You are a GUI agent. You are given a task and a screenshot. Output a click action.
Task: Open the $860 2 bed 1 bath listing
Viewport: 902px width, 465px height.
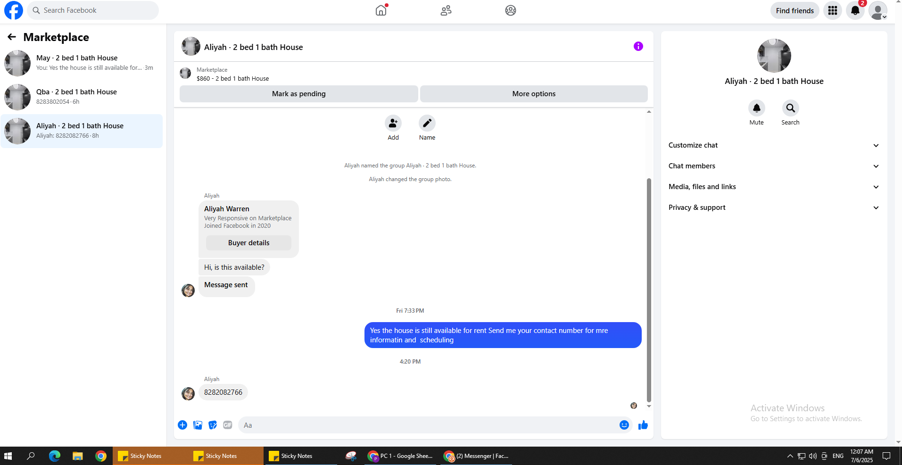coord(233,78)
